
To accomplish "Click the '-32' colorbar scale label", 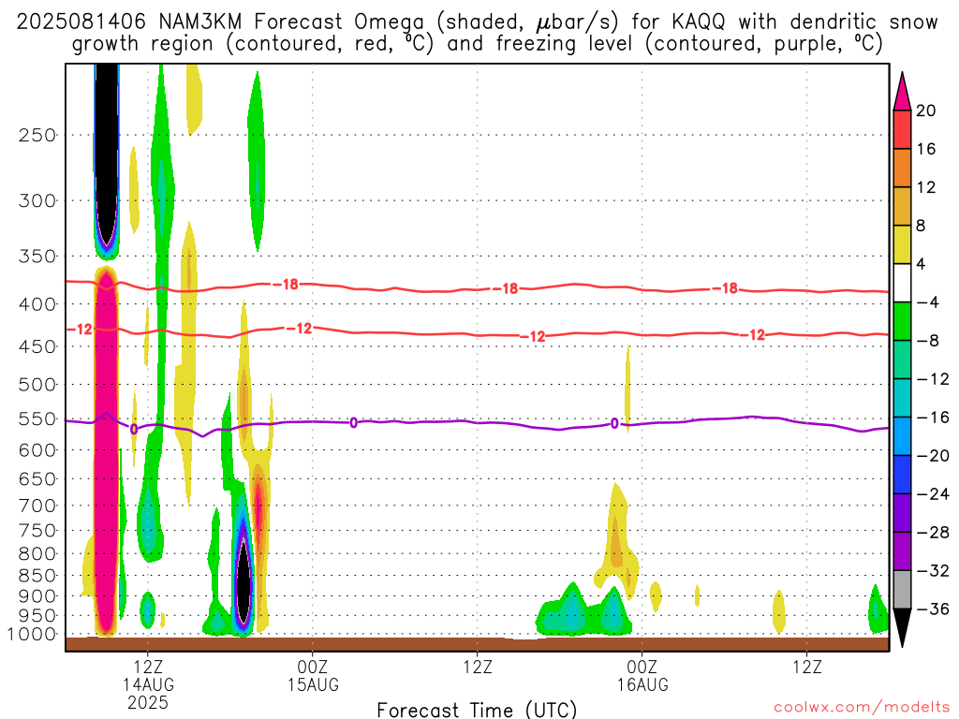I will point(933,570).
